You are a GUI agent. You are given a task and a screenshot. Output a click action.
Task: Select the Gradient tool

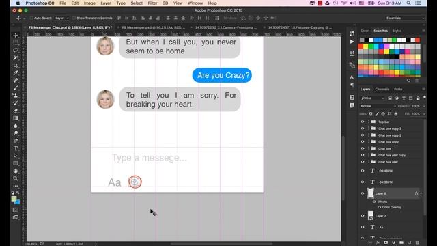tap(16, 118)
